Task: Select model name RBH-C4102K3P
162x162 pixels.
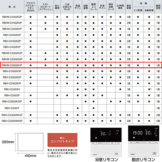Action: click(12, 35)
